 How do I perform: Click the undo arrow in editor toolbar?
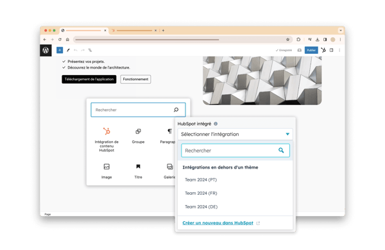(x=75, y=50)
